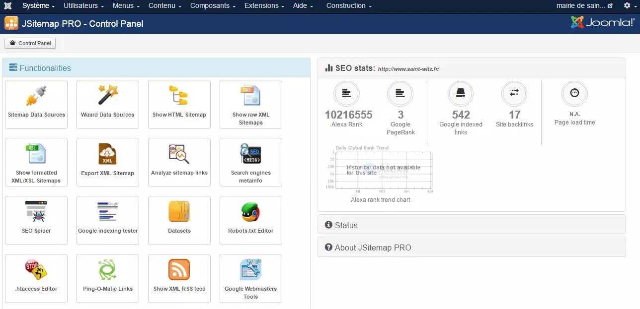The height and width of the screenshot is (309, 640).
Task: Click the Site backlinks arrows icon
Action: coord(514,93)
